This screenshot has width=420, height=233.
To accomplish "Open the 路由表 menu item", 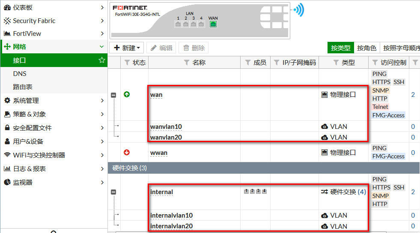I will coord(23,87).
